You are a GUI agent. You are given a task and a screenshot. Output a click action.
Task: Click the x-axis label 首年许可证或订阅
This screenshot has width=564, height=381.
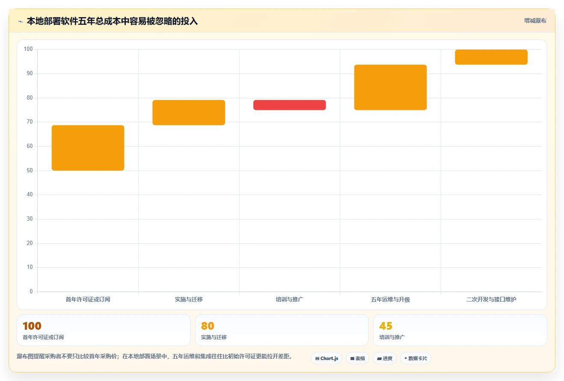click(88, 300)
